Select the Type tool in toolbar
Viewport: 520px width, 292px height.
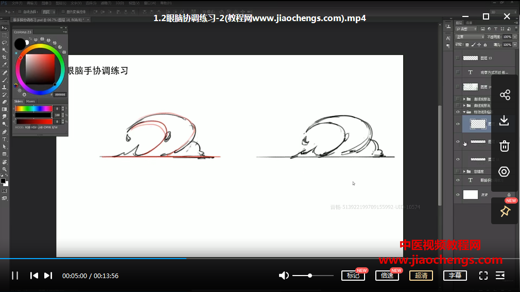point(4,139)
